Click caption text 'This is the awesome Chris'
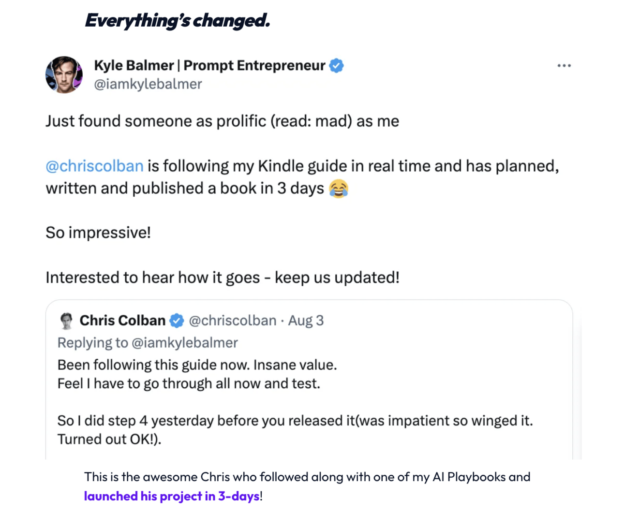 click(x=307, y=477)
